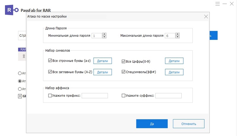Toggle Спецсимволы($@#) checkbox

pyautogui.click(x=124, y=72)
